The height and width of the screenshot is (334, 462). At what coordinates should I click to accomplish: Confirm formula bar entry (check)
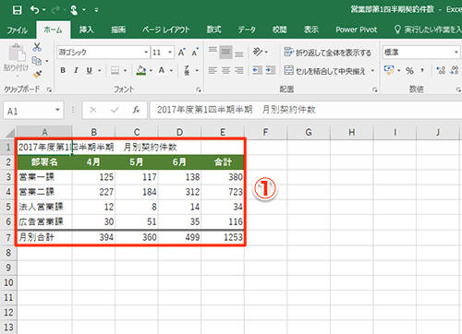click(115, 110)
